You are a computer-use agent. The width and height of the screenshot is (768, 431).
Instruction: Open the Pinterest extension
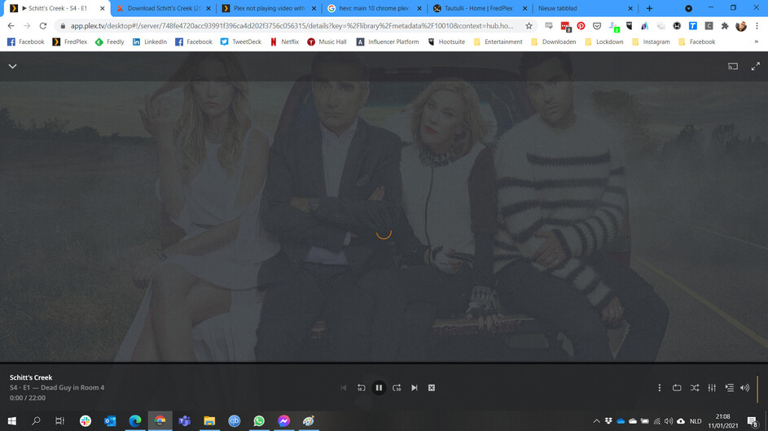581,26
